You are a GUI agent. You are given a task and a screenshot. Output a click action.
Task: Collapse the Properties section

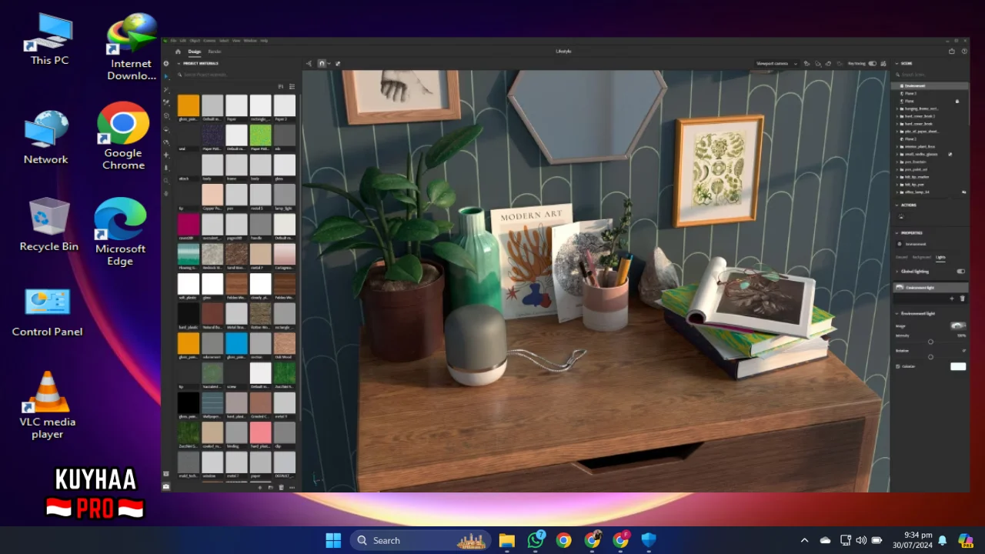pyautogui.click(x=897, y=232)
